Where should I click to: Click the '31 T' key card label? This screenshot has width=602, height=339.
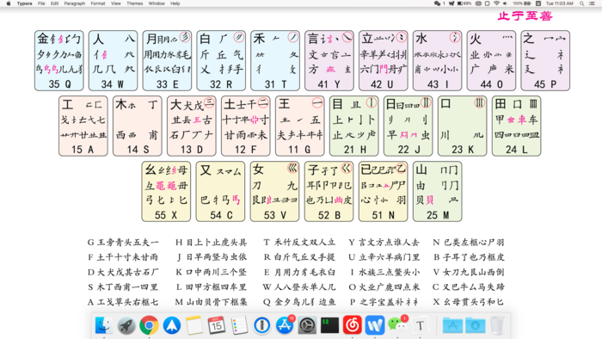coord(275,84)
